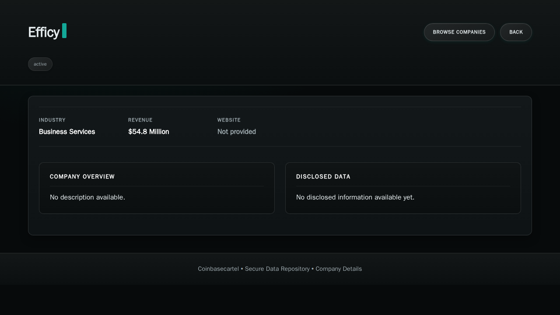Click Secure Data Repository in the footer
The image size is (560, 315).
277,269
